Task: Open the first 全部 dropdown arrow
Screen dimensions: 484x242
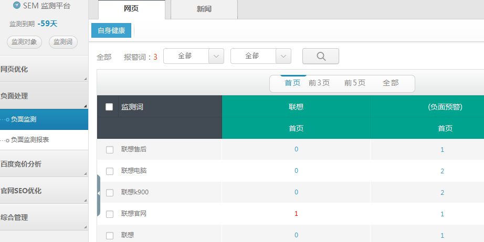Action: (x=216, y=56)
